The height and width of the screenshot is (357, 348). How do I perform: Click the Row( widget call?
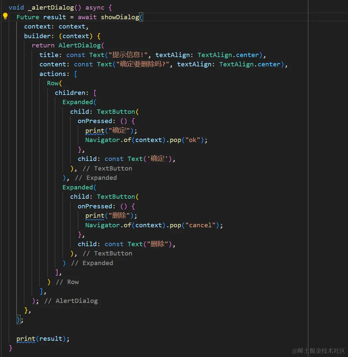[x=54, y=83]
